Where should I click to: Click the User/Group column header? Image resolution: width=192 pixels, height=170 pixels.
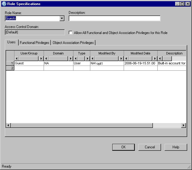[29, 53]
